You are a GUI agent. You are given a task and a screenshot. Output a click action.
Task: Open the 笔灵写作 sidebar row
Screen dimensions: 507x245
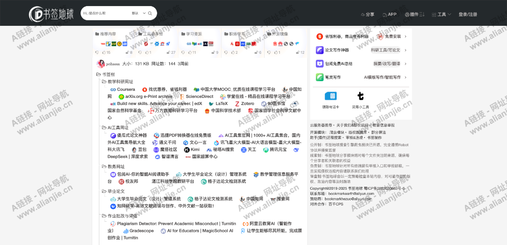pos(361,77)
